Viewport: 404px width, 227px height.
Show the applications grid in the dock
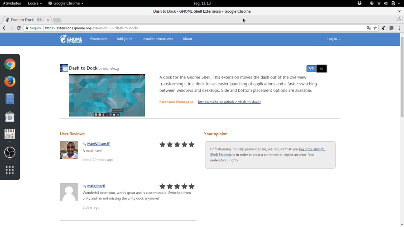click(10, 170)
